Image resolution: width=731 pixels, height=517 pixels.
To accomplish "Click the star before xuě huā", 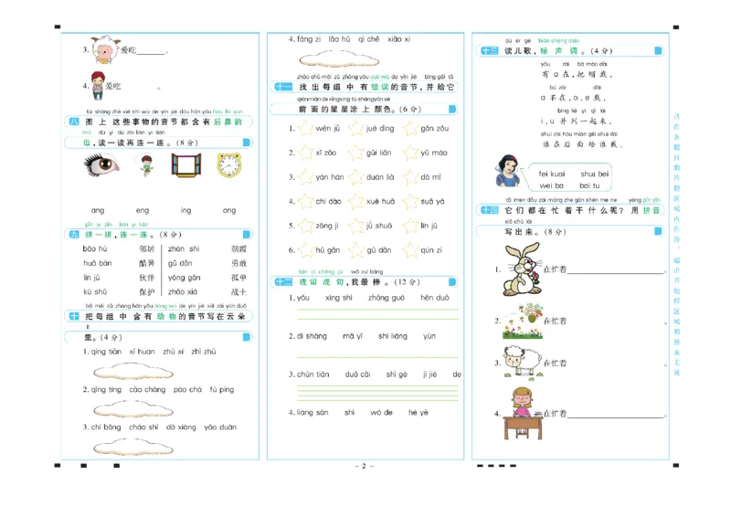I will (x=355, y=201).
